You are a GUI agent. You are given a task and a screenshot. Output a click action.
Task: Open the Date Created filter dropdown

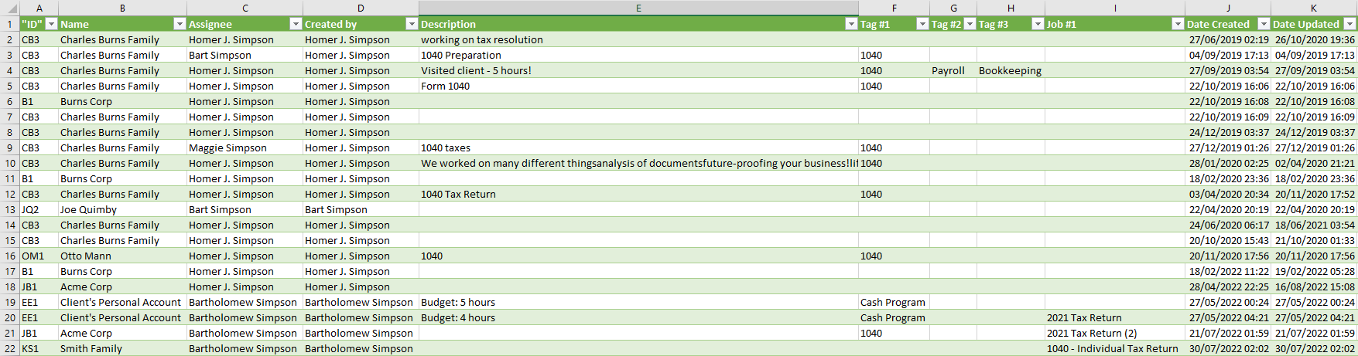pos(1263,24)
